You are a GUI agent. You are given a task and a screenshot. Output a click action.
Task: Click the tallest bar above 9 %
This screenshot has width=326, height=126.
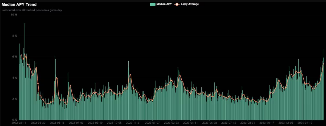pos(24,72)
